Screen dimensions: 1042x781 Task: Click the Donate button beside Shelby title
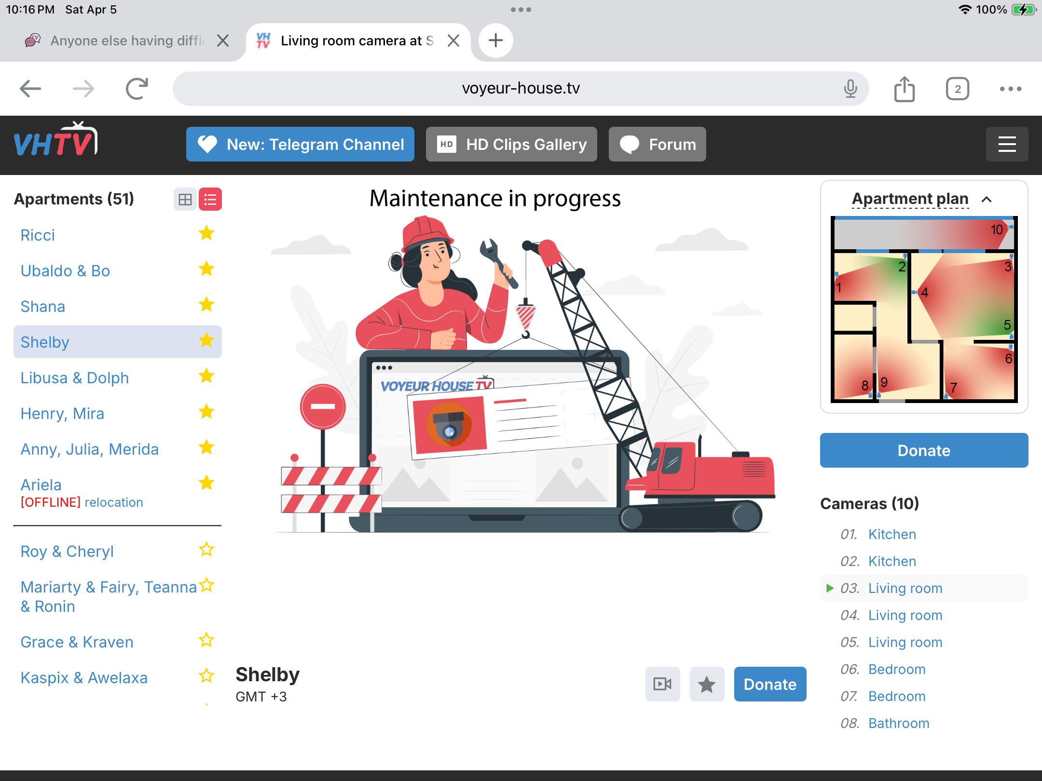[x=770, y=684]
